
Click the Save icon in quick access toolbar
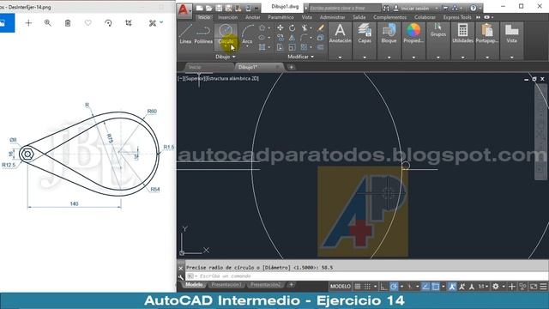(219, 8)
